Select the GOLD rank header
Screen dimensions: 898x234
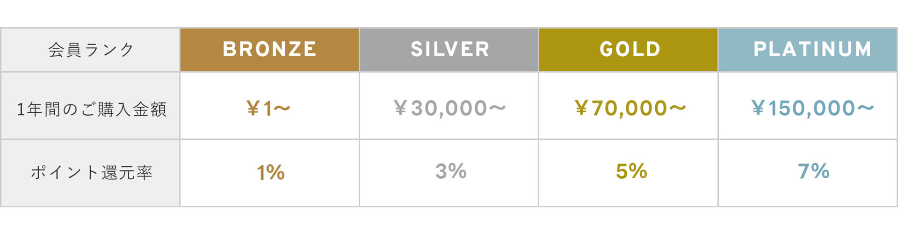click(x=630, y=50)
